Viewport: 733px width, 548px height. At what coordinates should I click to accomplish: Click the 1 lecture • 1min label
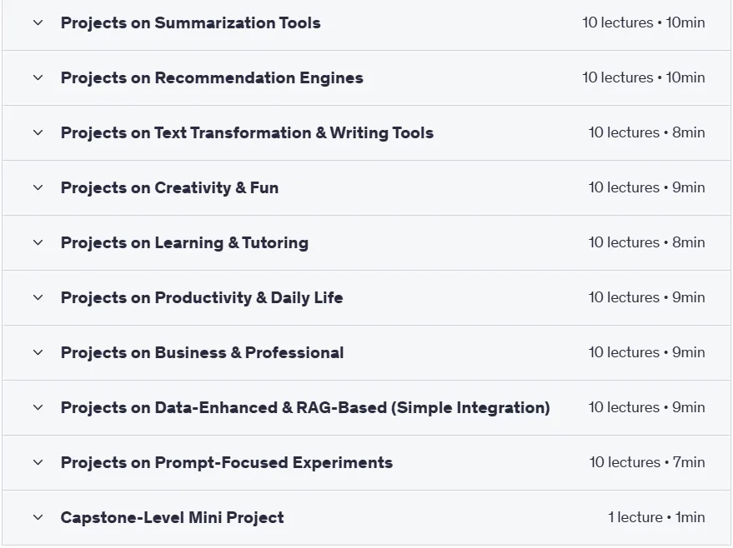[656, 517]
